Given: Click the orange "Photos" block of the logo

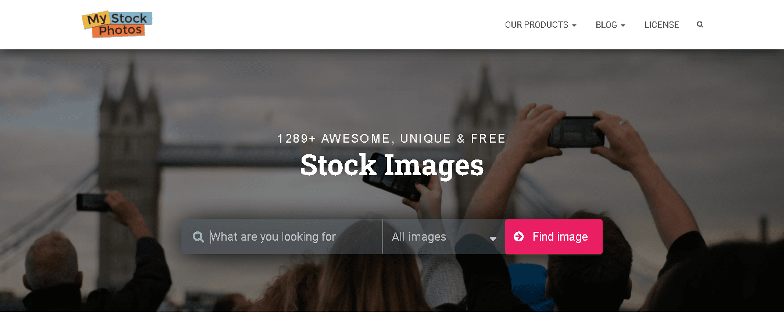Looking at the screenshot, I should click(120, 31).
